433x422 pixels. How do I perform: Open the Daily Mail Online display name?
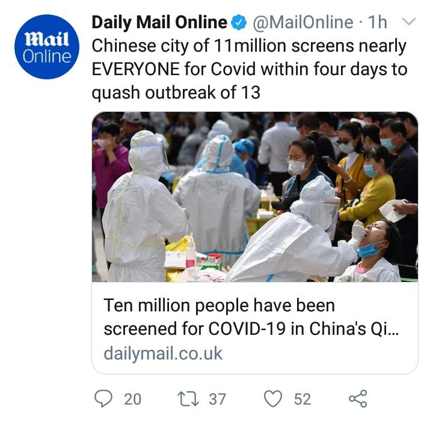point(159,22)
